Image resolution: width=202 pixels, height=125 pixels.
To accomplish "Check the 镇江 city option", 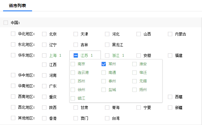I will [x=73, y=98].
